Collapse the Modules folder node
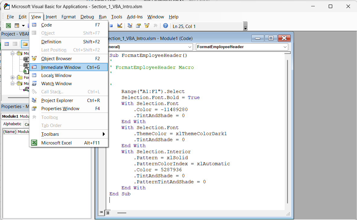 (12, 83)
